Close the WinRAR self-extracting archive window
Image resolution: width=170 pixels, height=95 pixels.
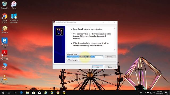pyautogui.click(x=114, y=22)
